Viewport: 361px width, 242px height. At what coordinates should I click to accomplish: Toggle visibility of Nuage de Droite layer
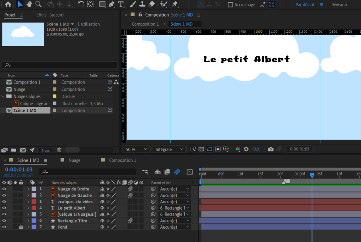point(4,189)
